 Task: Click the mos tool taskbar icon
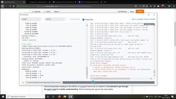coord(70,97)
